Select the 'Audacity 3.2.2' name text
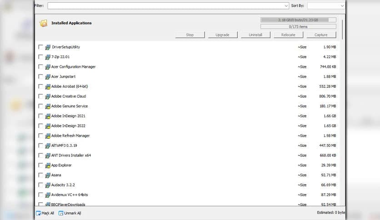Viewport: 380px width, 220px height. coord(63,185)
